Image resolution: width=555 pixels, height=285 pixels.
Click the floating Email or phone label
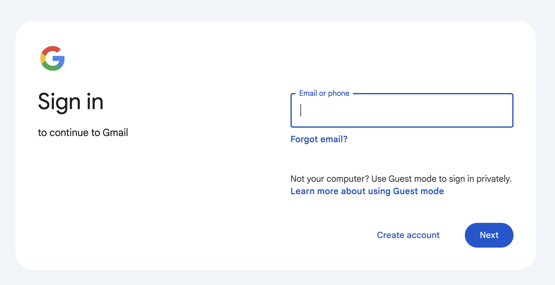[324, 93]
